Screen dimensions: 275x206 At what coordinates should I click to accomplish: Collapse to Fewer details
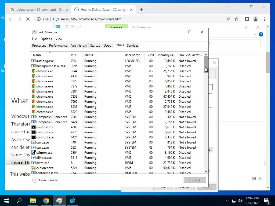click(x=45, y=180)
